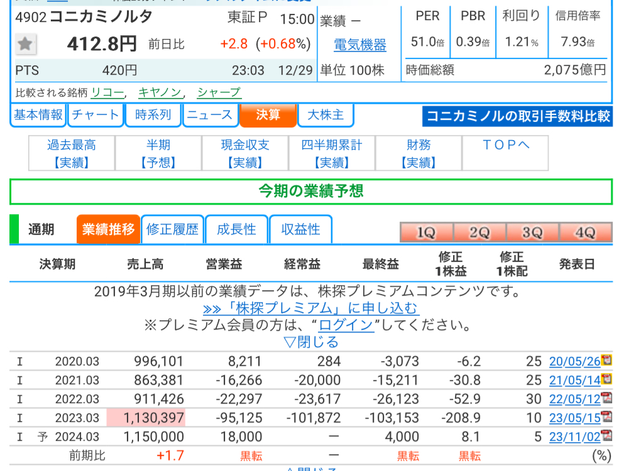
Task: Go to 現金収支【実績】 section
Action: coord(245,153)
